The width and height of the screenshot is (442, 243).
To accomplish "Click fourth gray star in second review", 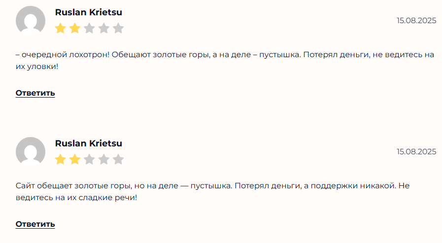I will [104, 159].
